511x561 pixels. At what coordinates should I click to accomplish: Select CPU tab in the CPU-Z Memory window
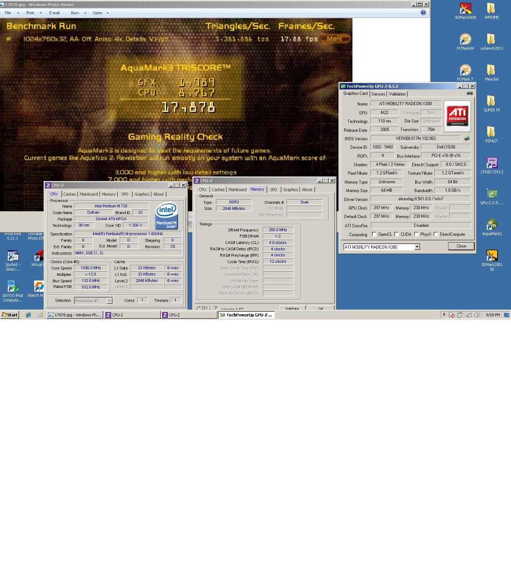pos(202,189)
